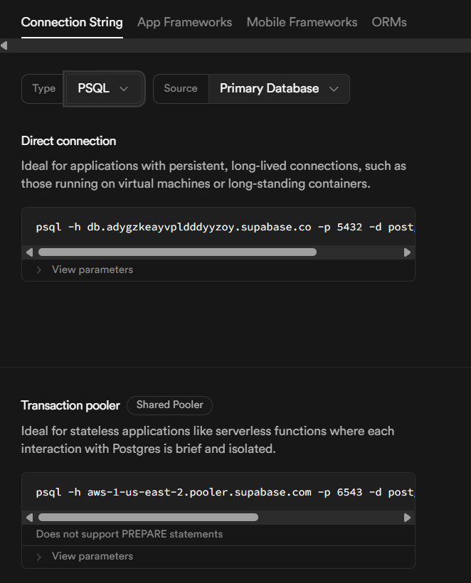Click the direct connection psql command text

(225, 227)
